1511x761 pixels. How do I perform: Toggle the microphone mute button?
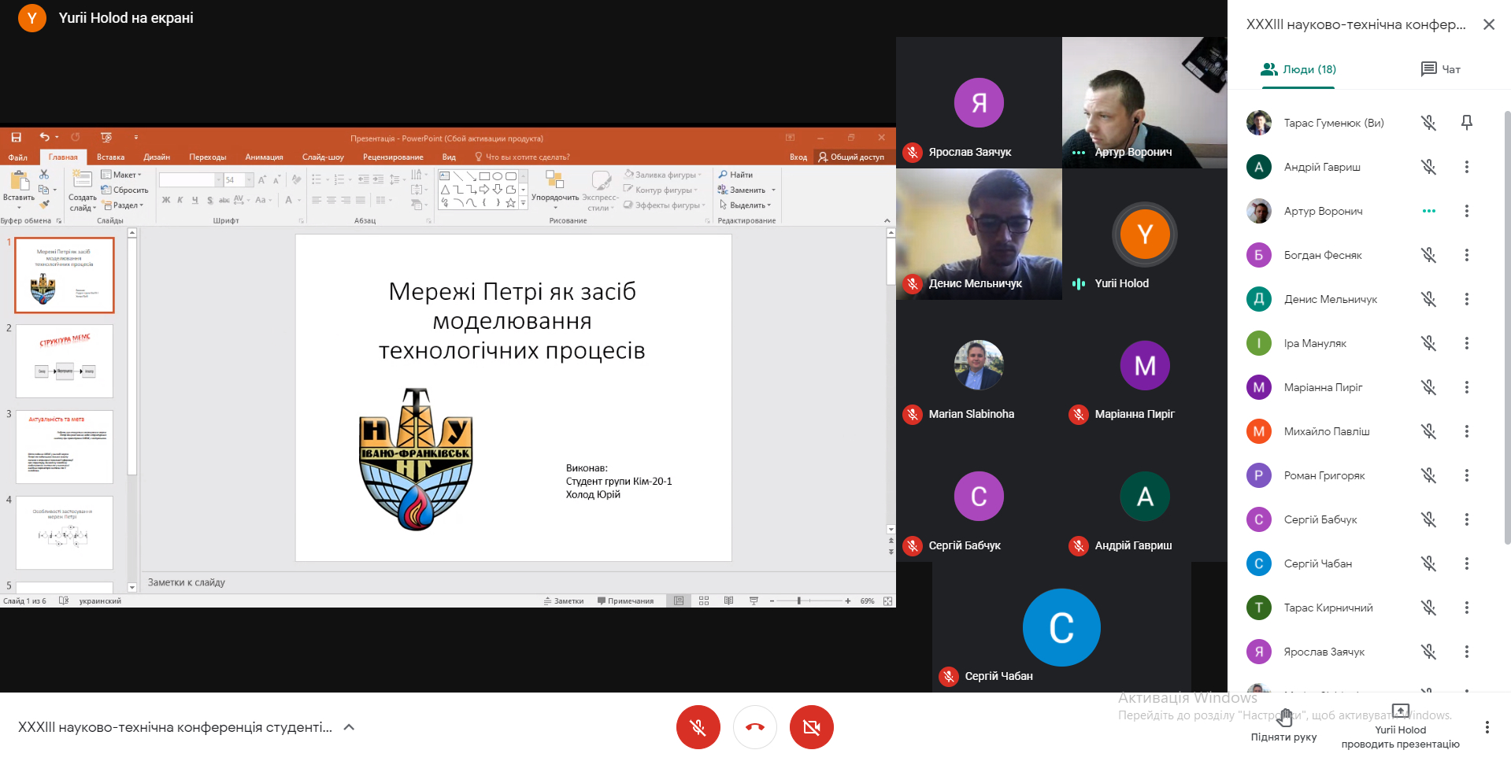coord(698,727)
